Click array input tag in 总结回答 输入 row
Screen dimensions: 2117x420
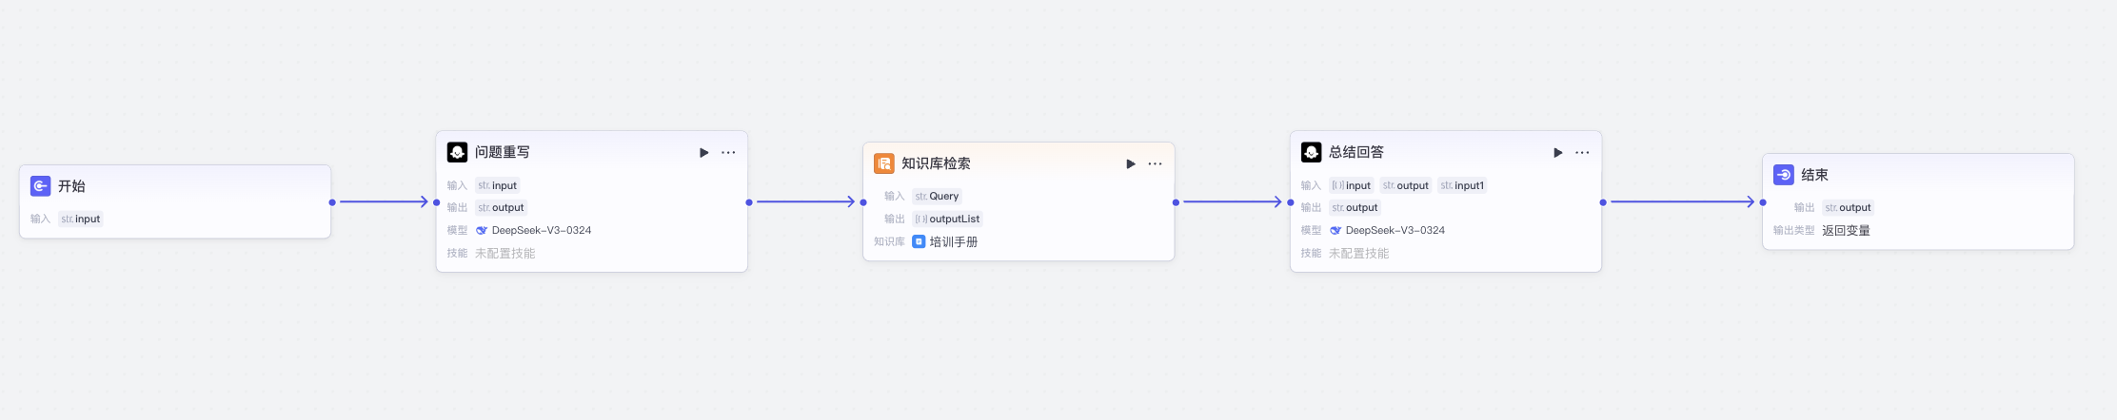coord(1352,185)
